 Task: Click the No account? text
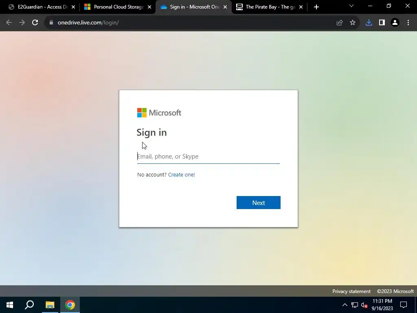152,174
